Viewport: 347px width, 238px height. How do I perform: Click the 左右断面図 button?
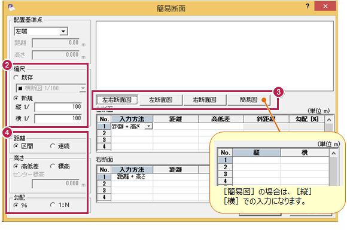117,100
